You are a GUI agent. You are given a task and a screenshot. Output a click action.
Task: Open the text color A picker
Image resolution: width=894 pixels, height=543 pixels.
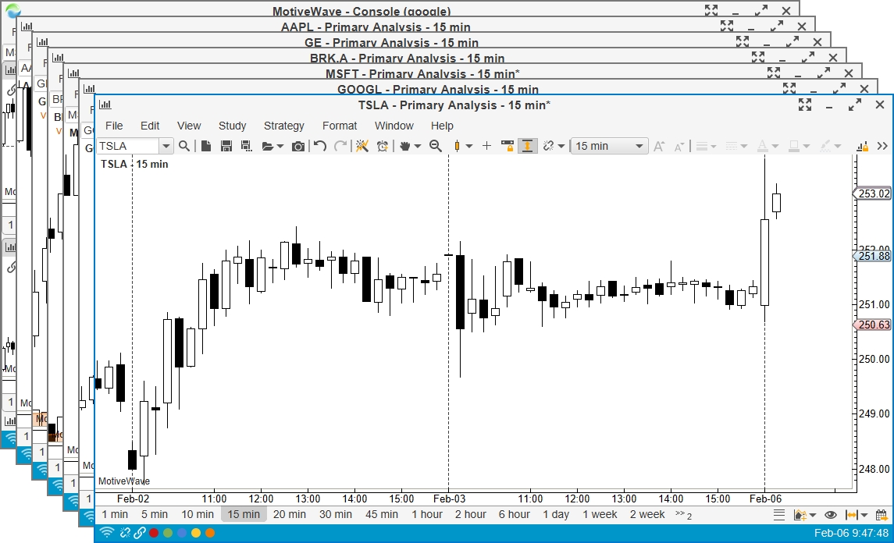767,147
